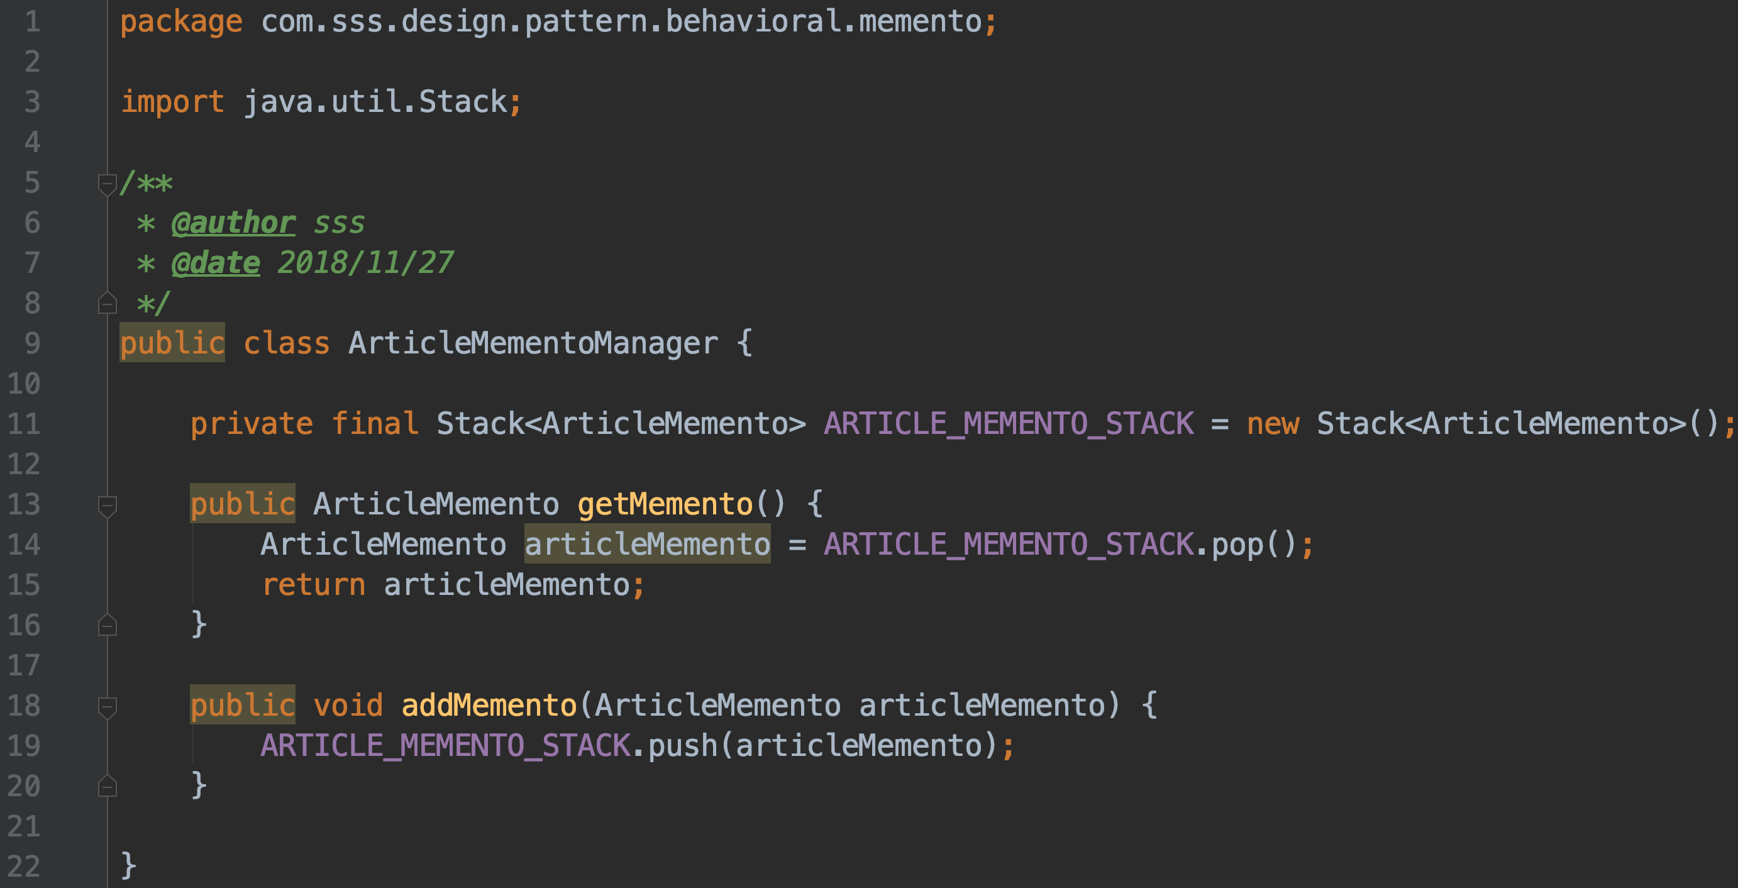Click ARTICLE_MEMENTO_STACK field declaration on line 11
1738x888 pixels.
click(1009, 424)
